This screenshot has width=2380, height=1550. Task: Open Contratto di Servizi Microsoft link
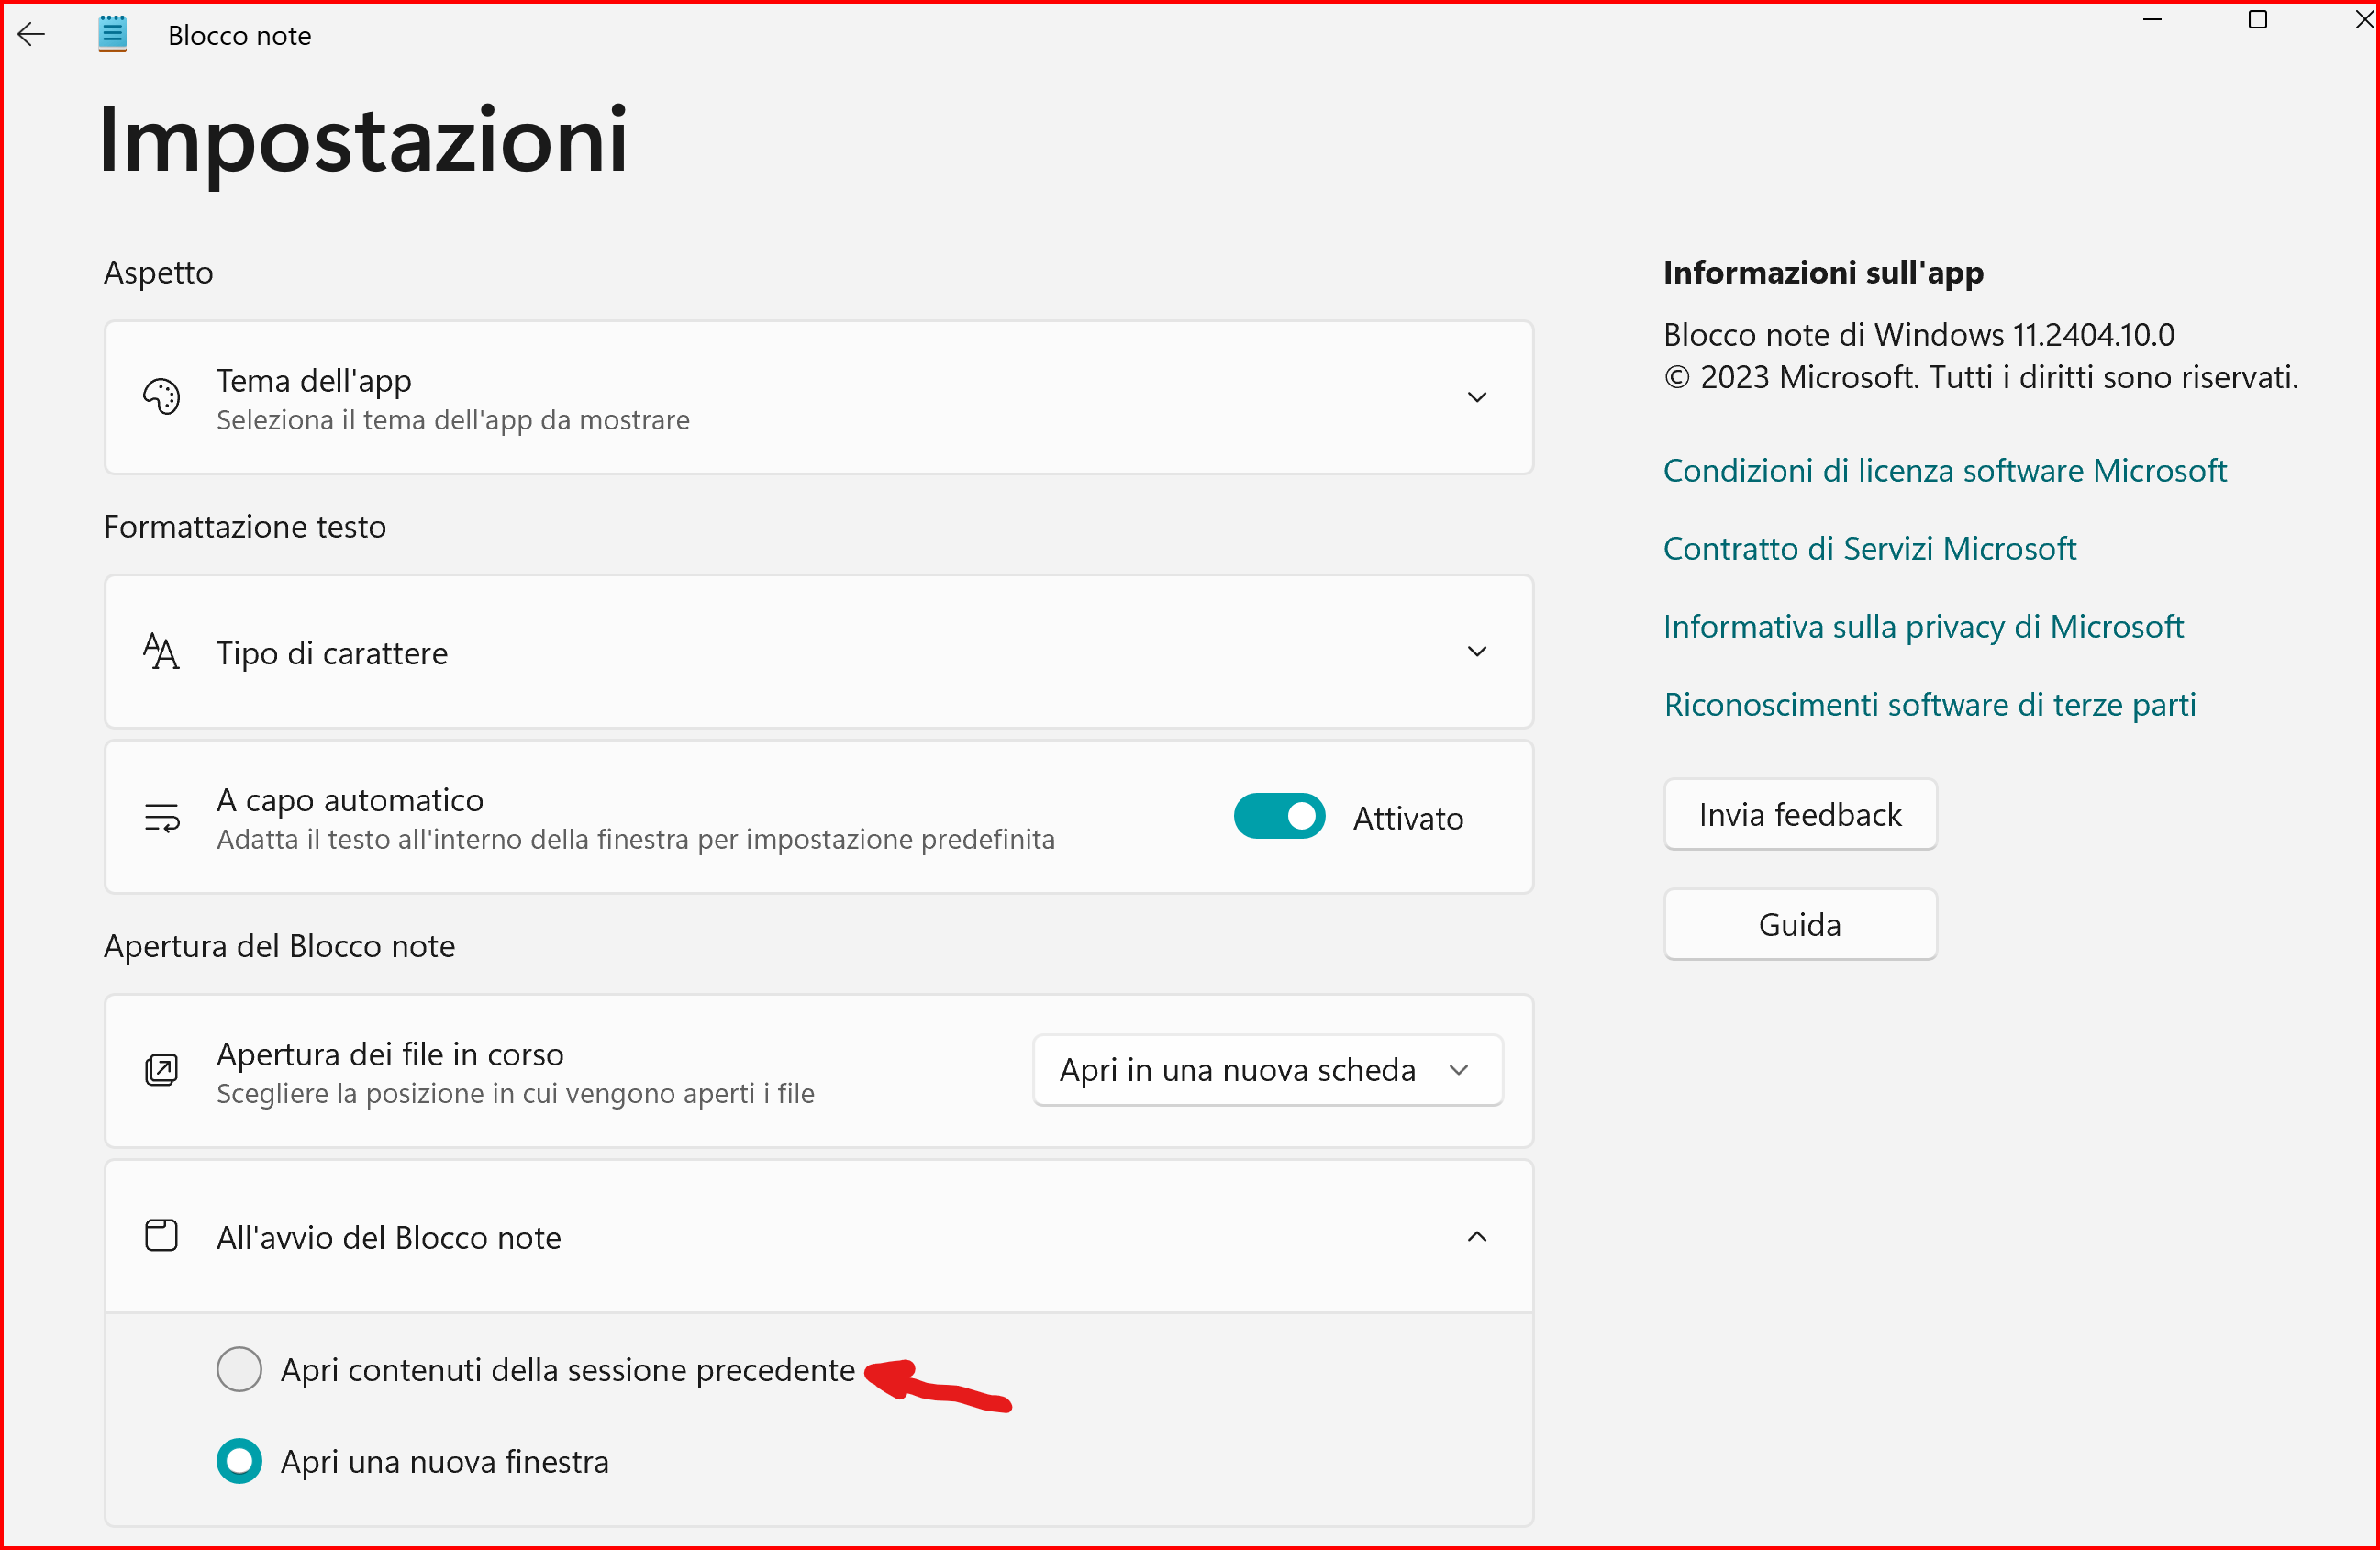[x=1870, y=548]
